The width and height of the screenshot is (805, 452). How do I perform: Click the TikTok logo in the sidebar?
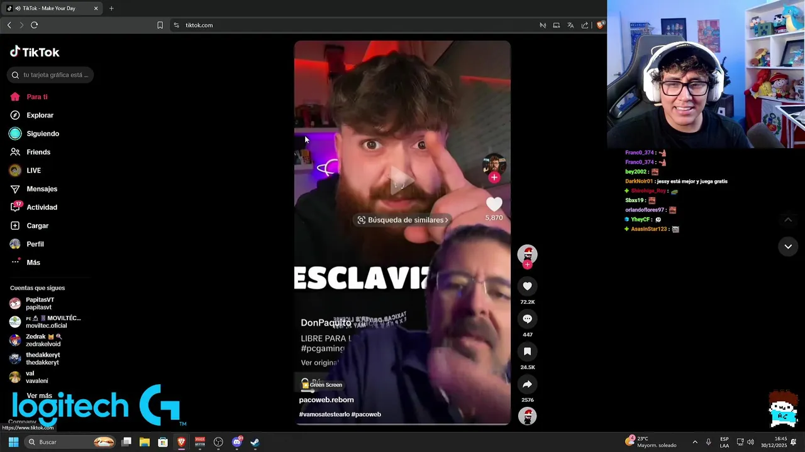click(35, 52)
